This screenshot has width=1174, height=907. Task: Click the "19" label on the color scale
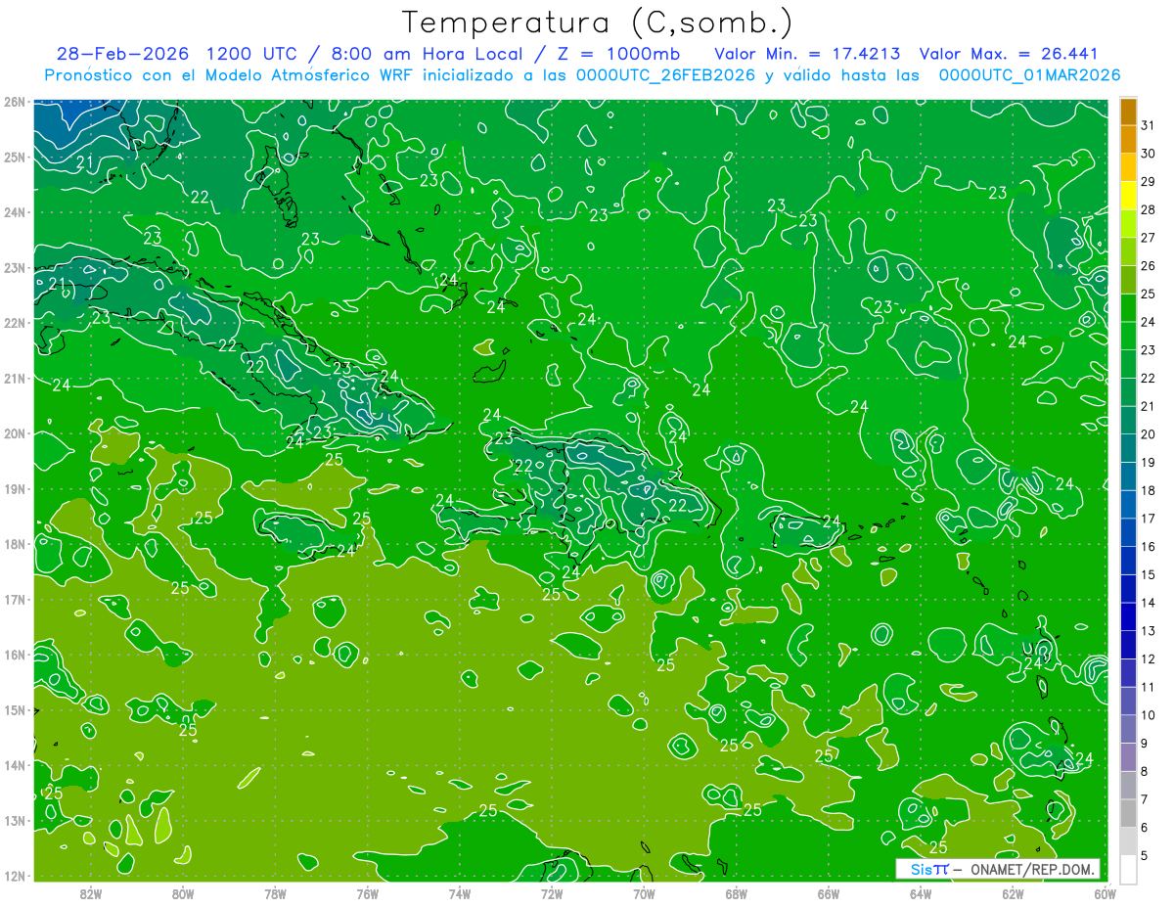(x=1149, y=462)
